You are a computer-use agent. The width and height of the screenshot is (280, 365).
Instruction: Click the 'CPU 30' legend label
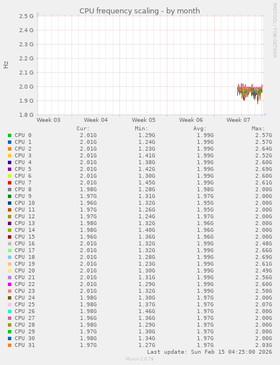tap(25, 338)
